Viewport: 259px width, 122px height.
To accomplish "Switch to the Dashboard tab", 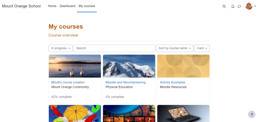I will (67, 6).
